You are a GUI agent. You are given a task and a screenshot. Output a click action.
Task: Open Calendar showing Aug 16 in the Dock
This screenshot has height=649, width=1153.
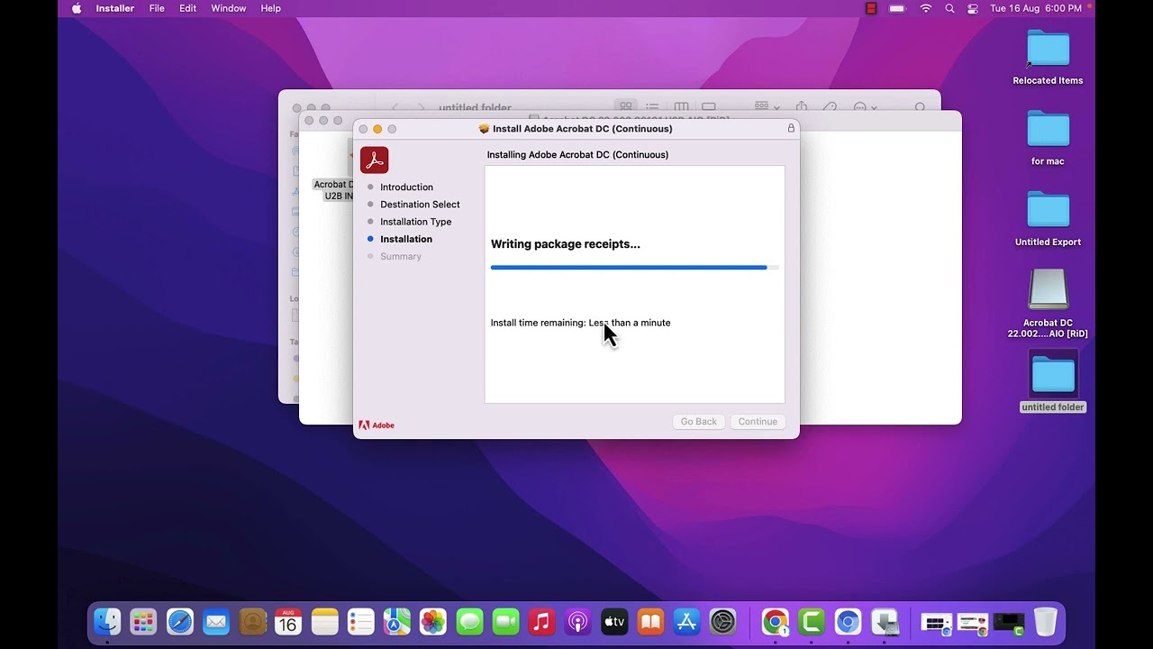(x=288, y=621)
